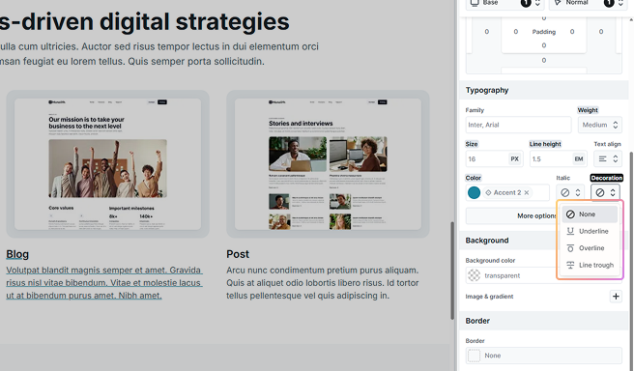Select the Blog page thumbnail card
Viewport: 634px width, 371px height.
(107, 164)
